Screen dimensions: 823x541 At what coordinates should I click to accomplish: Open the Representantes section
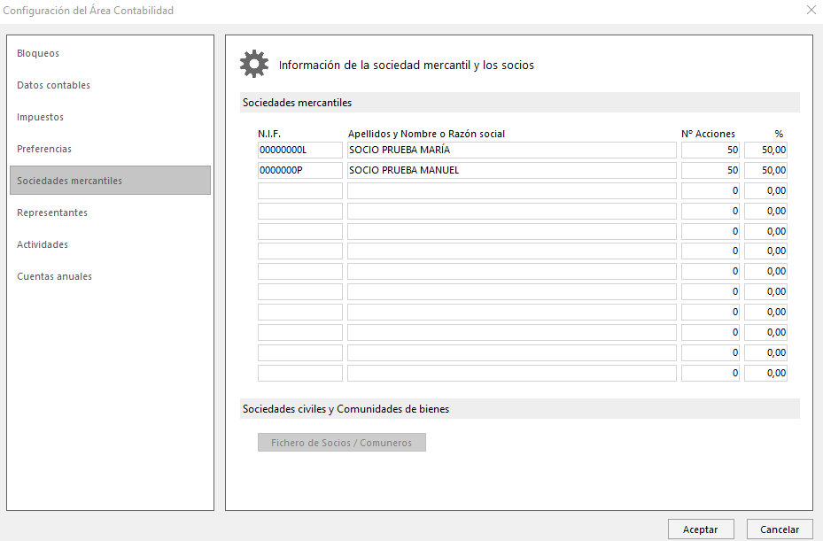tap(52, 213)
